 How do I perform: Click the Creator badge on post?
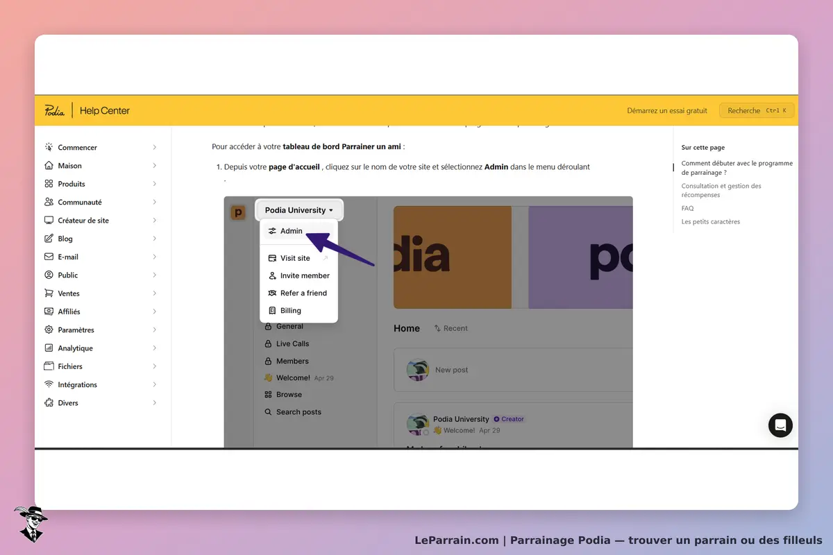(509, 419)
